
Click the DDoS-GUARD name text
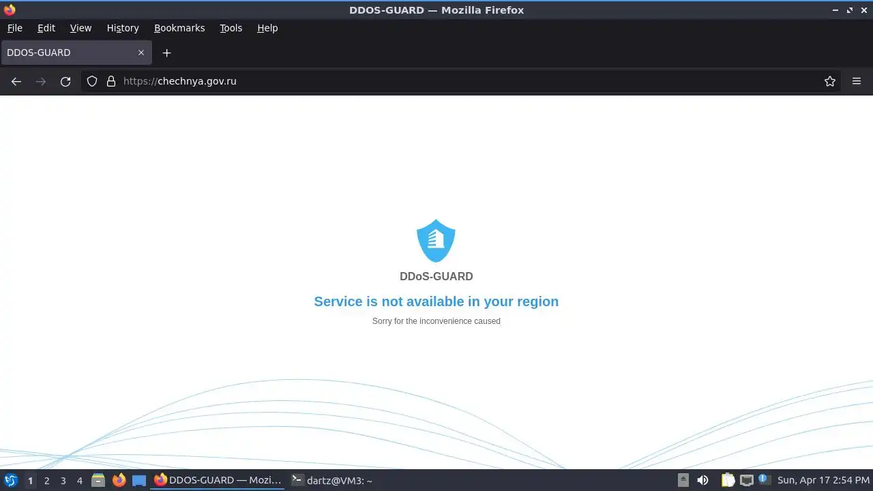pyautogui.click(x=436, y=276)
